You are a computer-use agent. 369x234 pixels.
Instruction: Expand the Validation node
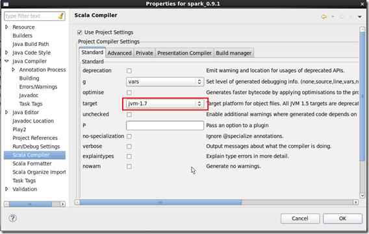(6, 189)
